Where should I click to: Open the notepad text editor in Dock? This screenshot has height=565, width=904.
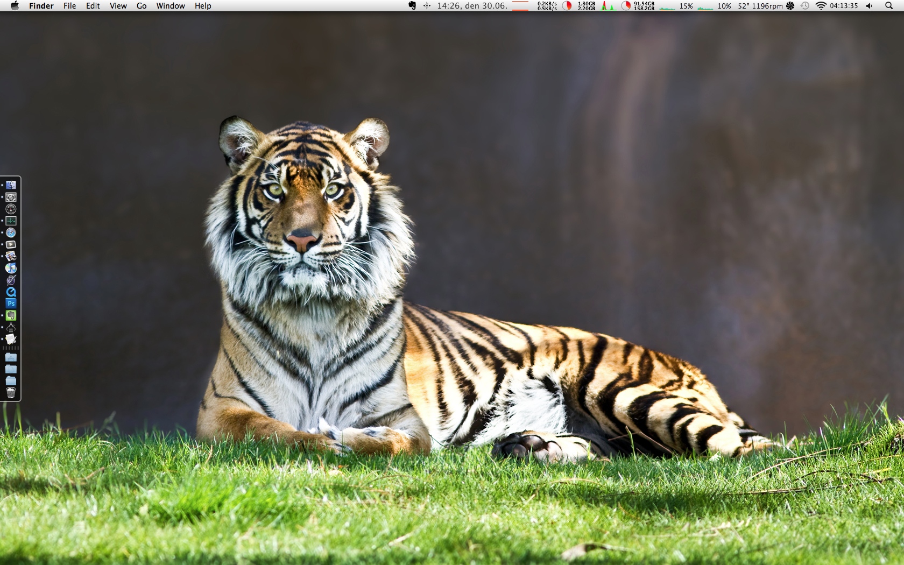pyautogui.click(x=11, y=339)
